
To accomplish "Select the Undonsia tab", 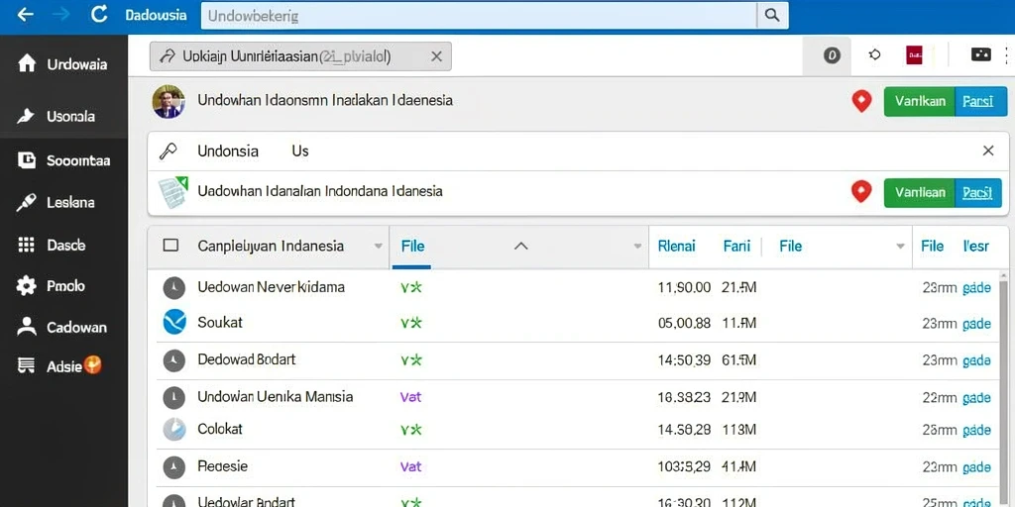I will click(x=228, y=152).
